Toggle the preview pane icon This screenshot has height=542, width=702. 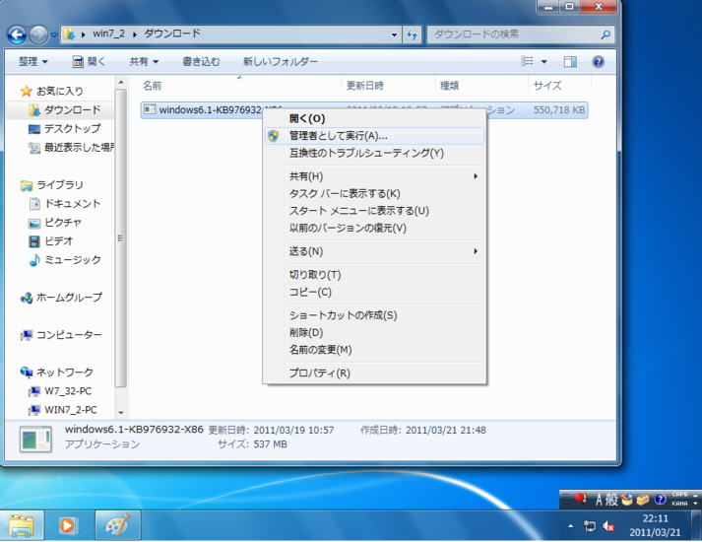pyautogui.click(x=570, y=61)
